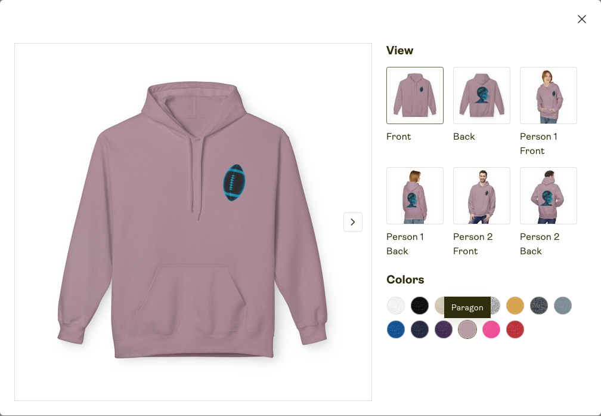Viewport: 601px width, 416px height.
Task: Open the Person 1 Back view
Action: point(415,196)
